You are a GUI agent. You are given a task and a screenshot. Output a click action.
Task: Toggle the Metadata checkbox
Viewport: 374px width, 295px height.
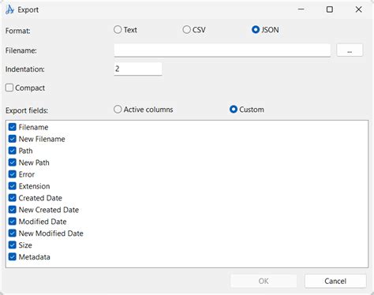[x=13, y=256]
